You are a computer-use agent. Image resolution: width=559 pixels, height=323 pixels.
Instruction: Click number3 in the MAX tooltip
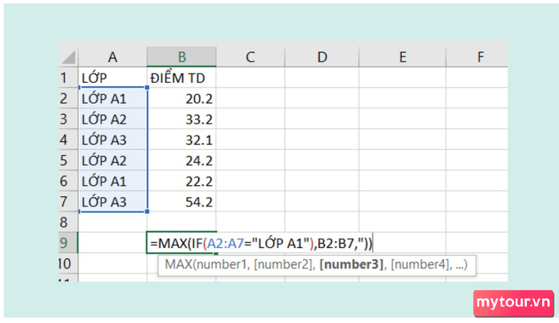351,265
